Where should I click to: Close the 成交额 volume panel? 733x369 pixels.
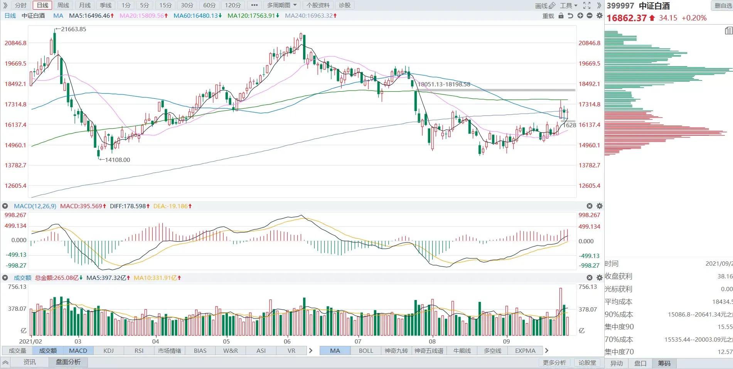click(x=589, y=278)
